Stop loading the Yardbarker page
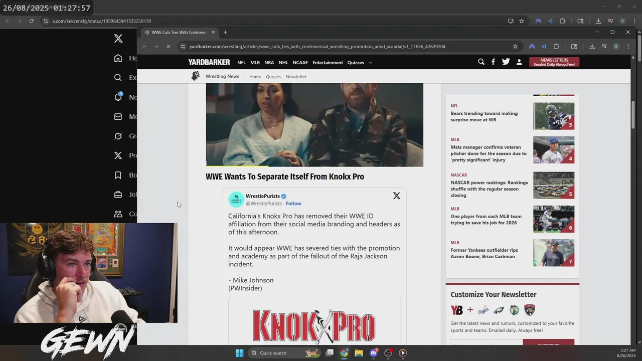Screen dimensions: 642x361 coord(168,46)
